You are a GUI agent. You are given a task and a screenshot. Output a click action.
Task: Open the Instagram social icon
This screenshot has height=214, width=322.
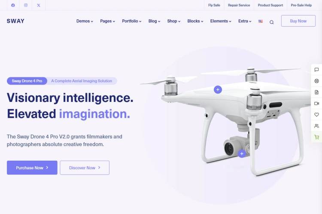[x=26, y=5]
